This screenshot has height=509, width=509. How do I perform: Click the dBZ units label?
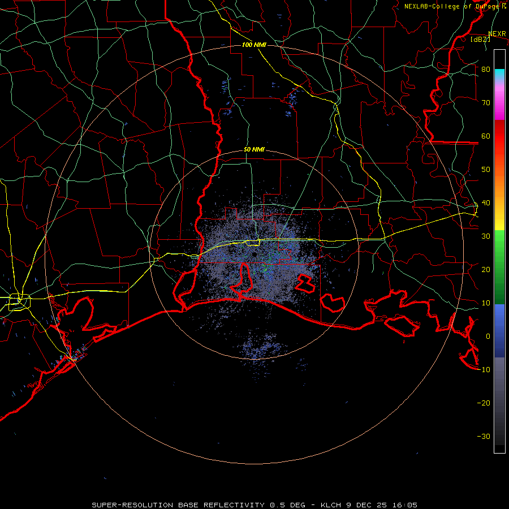click(x=480, y=39)
